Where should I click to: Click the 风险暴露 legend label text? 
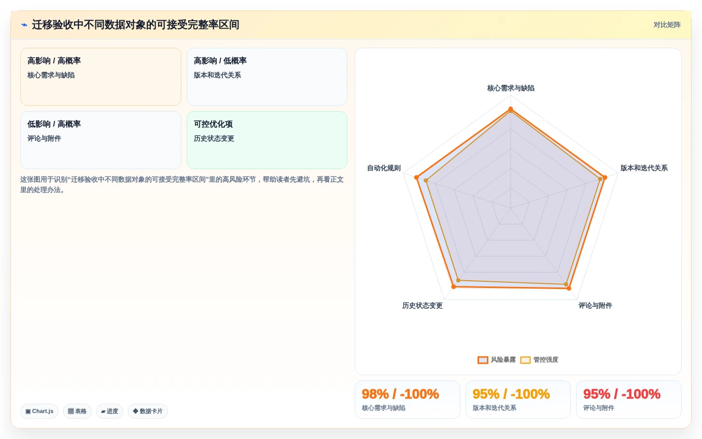503,360
